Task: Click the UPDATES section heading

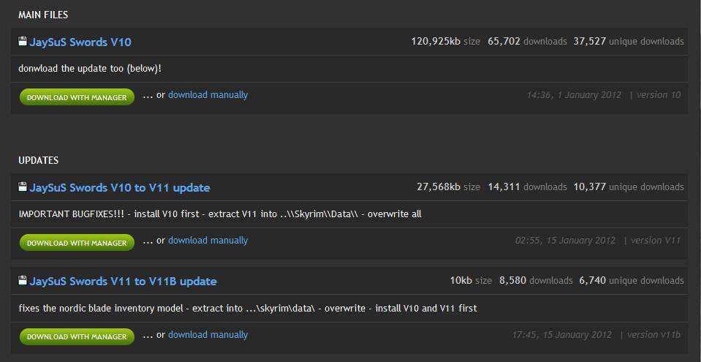Action: click(39, 160)
